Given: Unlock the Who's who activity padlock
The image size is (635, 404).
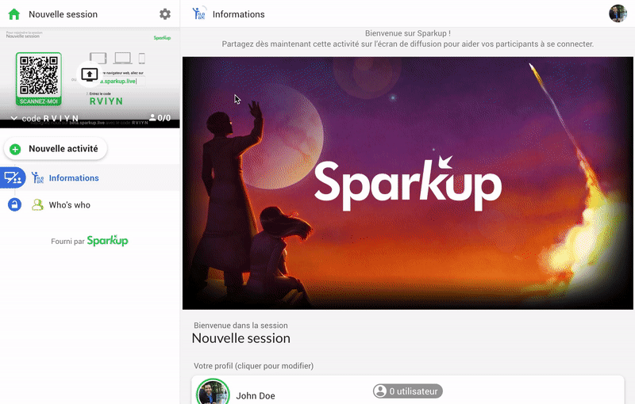Looking at the screenshot, I should (14, 204).
